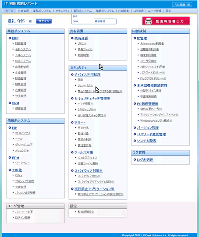
Task: Open the 情報系システム item in the navigation bar
Action: (105, 11)
